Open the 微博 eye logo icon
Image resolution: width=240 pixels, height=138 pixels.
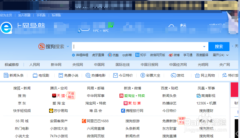[171, 55]
